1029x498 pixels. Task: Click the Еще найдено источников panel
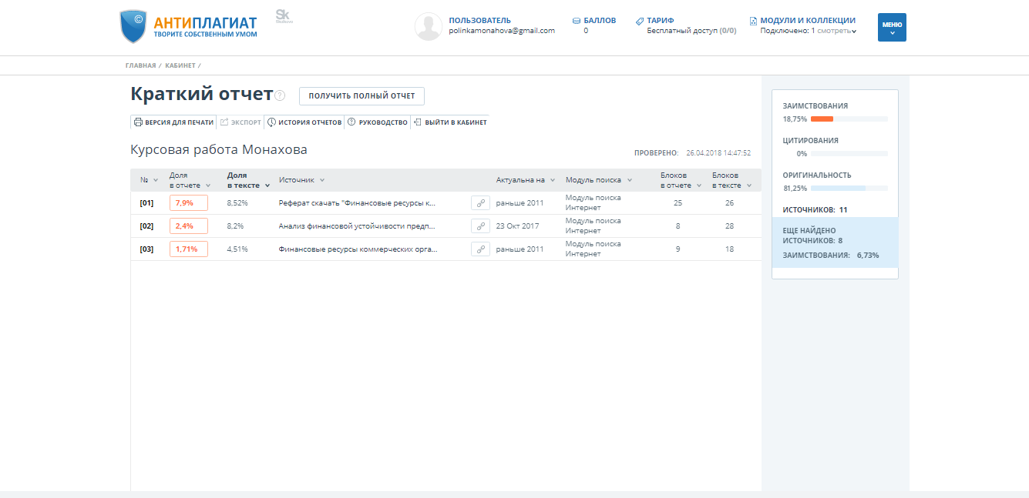[x=835, y=242]
